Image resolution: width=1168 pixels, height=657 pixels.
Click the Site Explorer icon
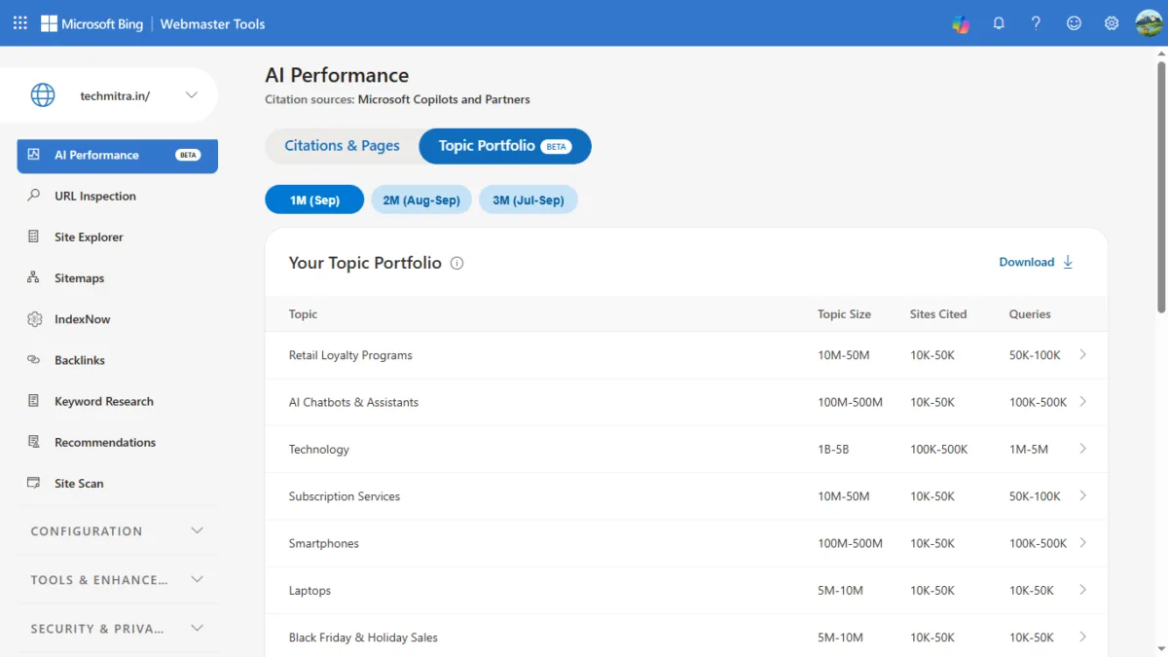pos(34,237)
